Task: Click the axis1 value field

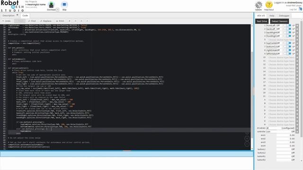Action: coord(285,135)
